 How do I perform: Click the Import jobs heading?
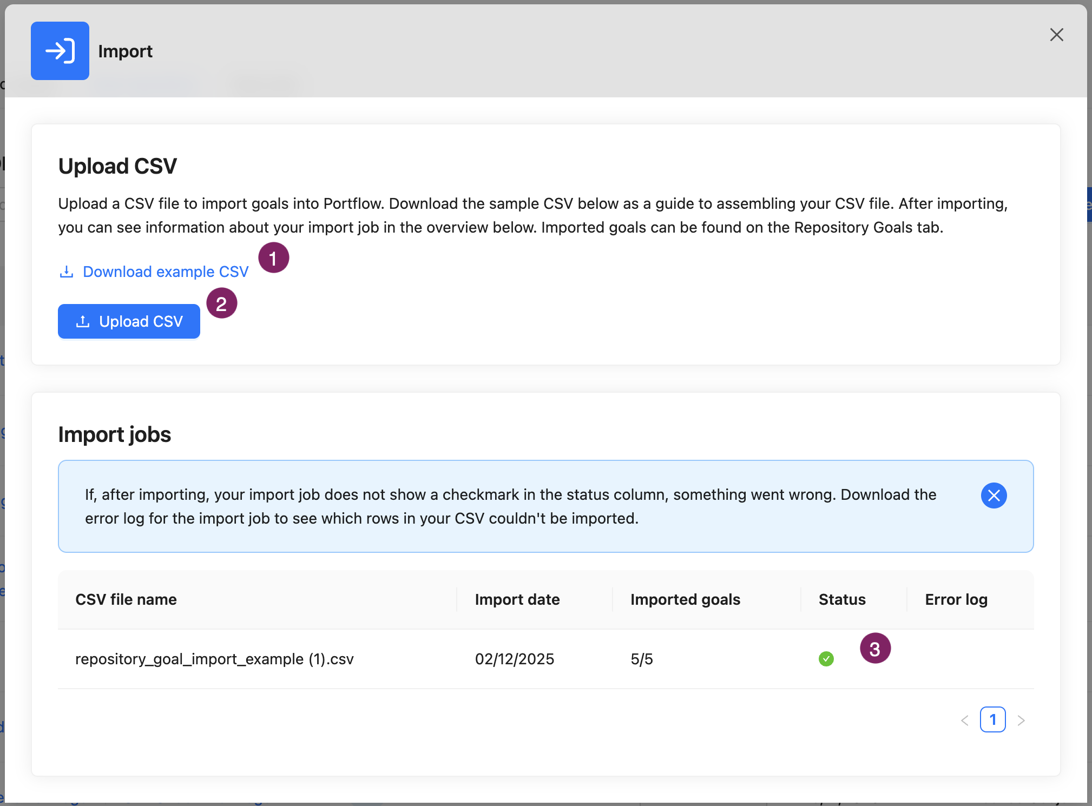pyautogui.click(x=115, y=434)
